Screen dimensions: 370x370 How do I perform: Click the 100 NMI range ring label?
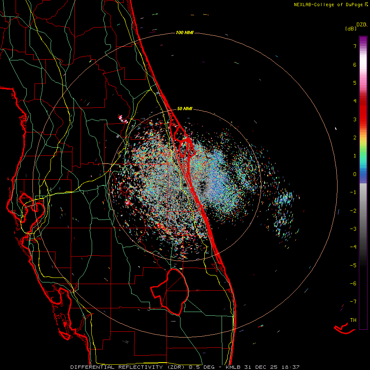[185, 32]
